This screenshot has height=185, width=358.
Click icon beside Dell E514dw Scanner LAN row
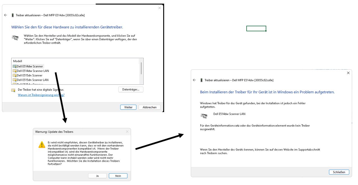point(15,71)
